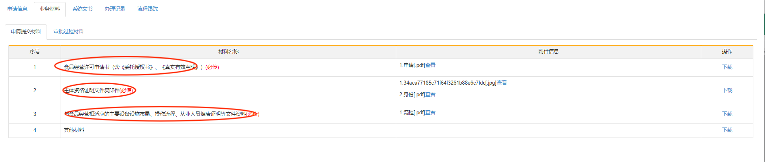765x162 pixels.
Task: Open the 流程跟踪 tab
Action: (x=148, y=9)
